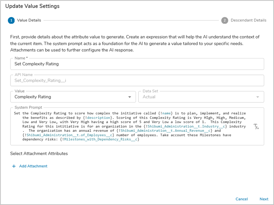Click the {!description} token in the prompt
The width and height of the screenshot is (274, 205).
97,118
